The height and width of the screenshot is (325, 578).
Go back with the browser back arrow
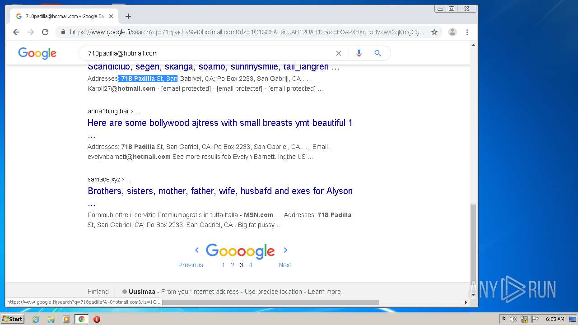click(16, 32)
